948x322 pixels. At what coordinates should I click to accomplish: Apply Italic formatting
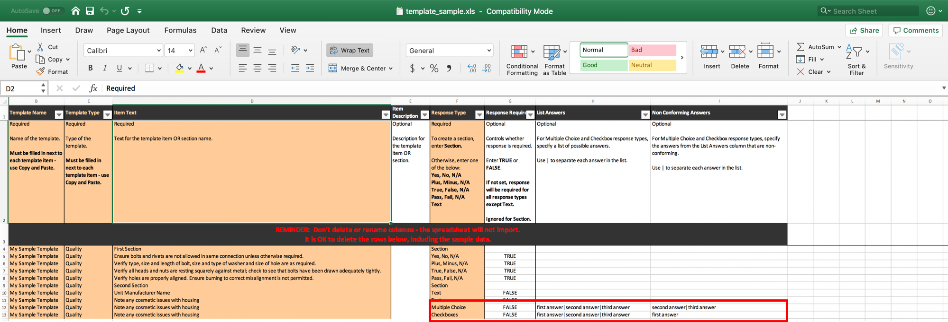[x=105, y=68]
